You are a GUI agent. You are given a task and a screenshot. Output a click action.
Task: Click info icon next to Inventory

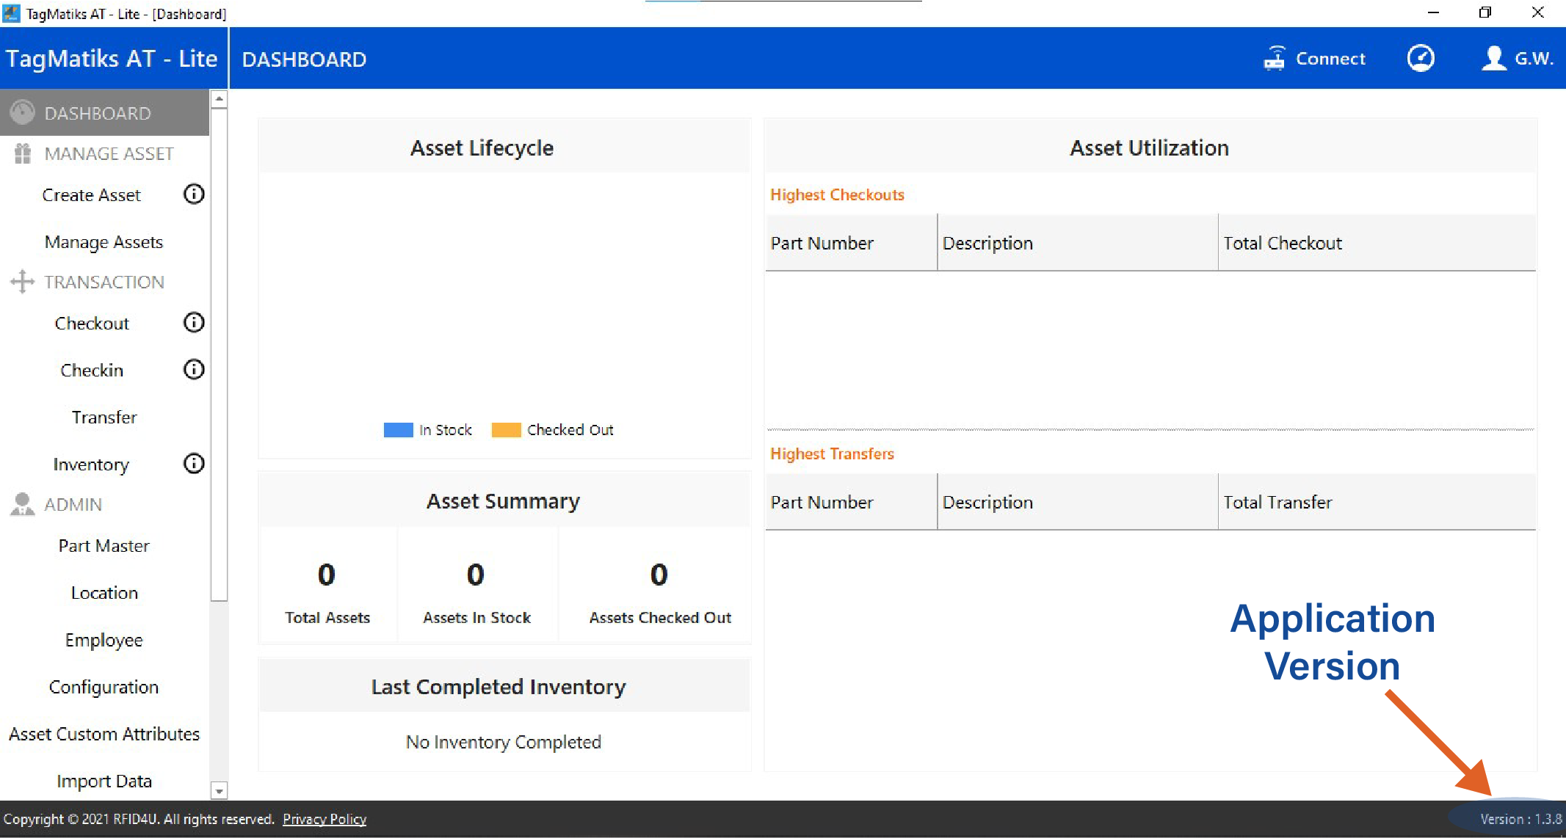194,464
